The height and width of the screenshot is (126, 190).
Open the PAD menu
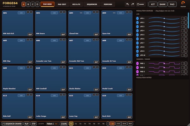point(172,4)
